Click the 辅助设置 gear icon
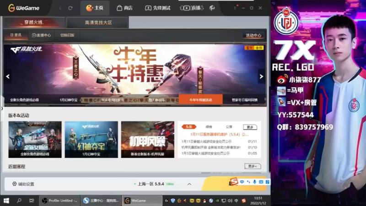 [x=15, y=184]
